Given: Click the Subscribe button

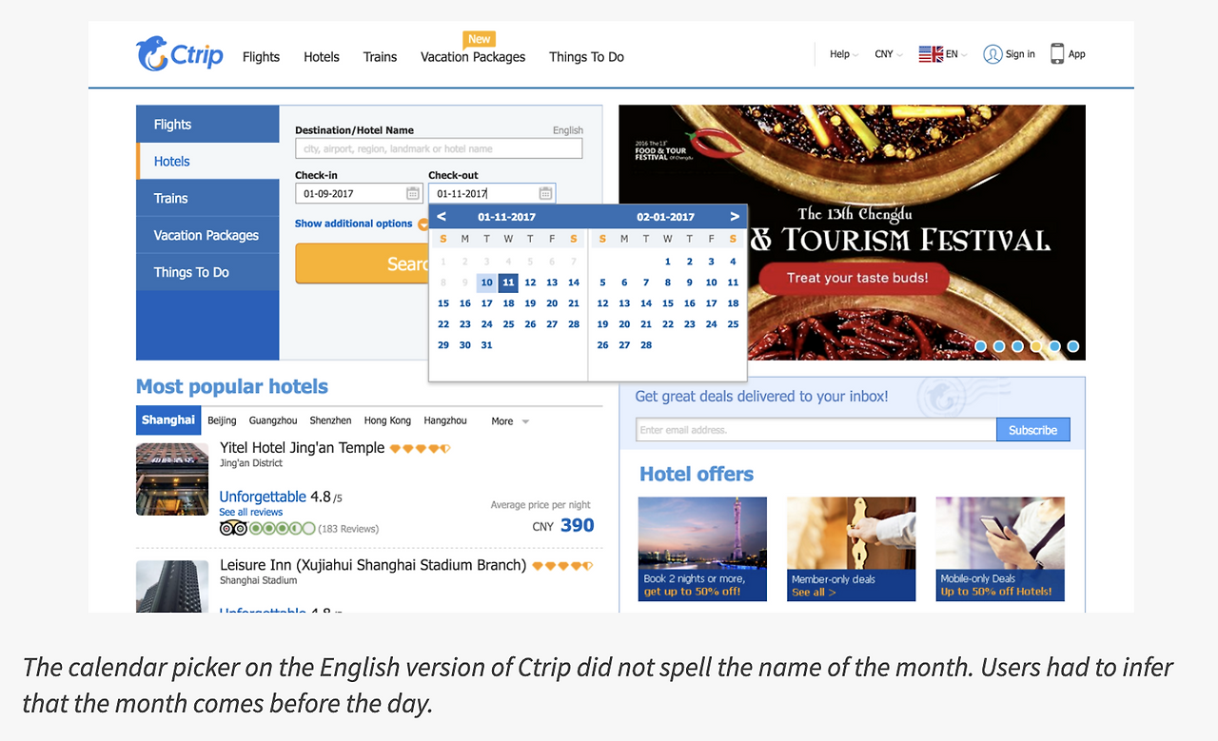Looking at the screenshot, I should [1032, 430].
